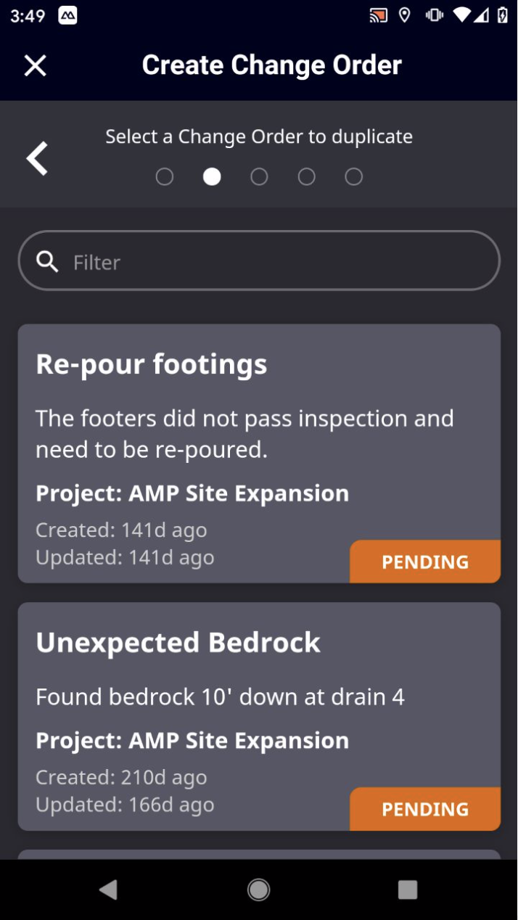Tap the cast icon in status bar

tap(378, 15)
